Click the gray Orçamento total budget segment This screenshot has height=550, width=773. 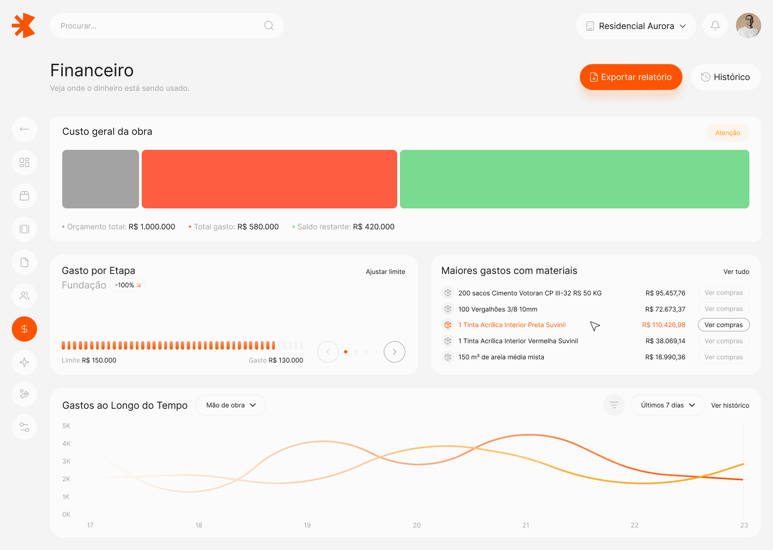(x=100, y=179)
